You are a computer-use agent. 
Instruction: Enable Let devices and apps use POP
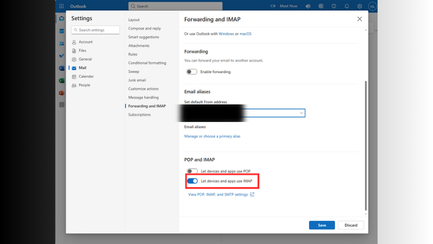[192, 171]
